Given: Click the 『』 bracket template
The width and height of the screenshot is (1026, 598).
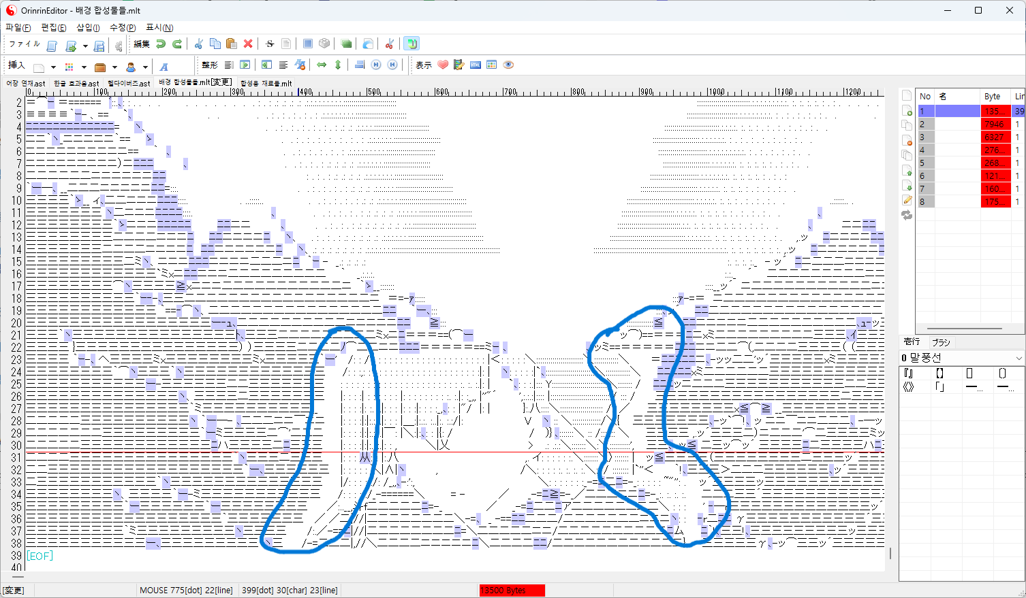Looking at the screenshot, I should [x=908, y=373].
